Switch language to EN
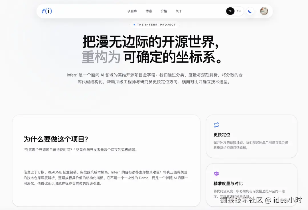This screenshot has width=308, height=210. pos(239,11)
